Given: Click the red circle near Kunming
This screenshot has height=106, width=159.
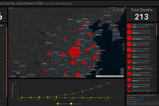Looking at the screenshot, I should (46, 70).
